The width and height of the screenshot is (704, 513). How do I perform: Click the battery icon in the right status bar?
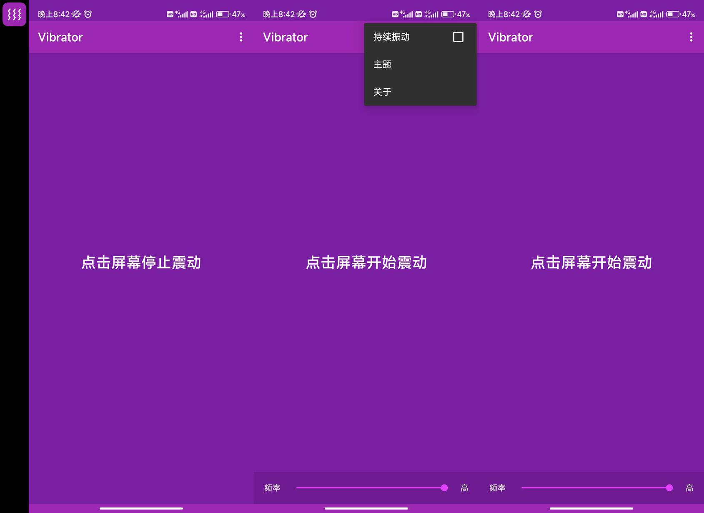click(x=673, y=14)
